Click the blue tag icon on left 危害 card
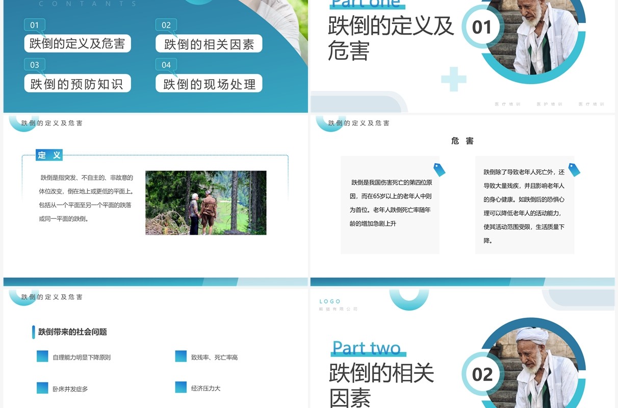 pos(439,170)
